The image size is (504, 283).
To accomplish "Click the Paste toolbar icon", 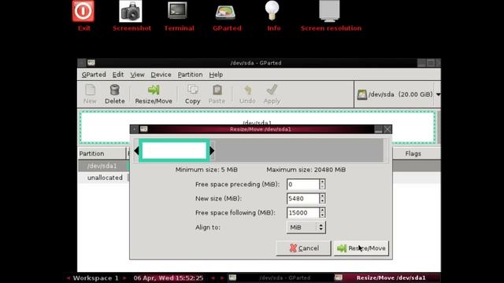I will [217, 94].
